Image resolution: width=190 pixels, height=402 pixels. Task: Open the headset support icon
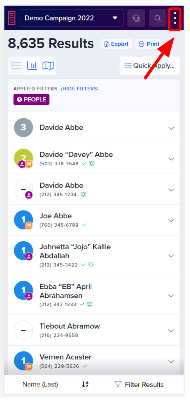coord(136,18)
